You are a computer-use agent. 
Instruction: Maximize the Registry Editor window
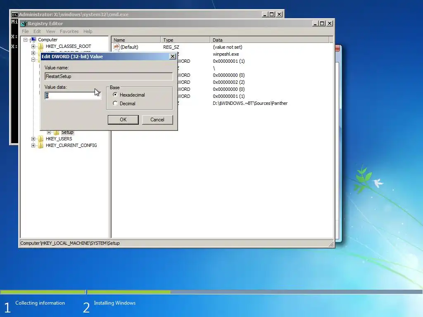click(322, 24)
